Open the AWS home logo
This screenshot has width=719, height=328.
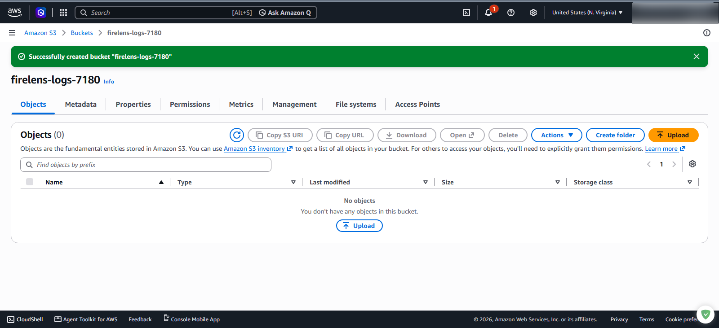coord(14,13)
